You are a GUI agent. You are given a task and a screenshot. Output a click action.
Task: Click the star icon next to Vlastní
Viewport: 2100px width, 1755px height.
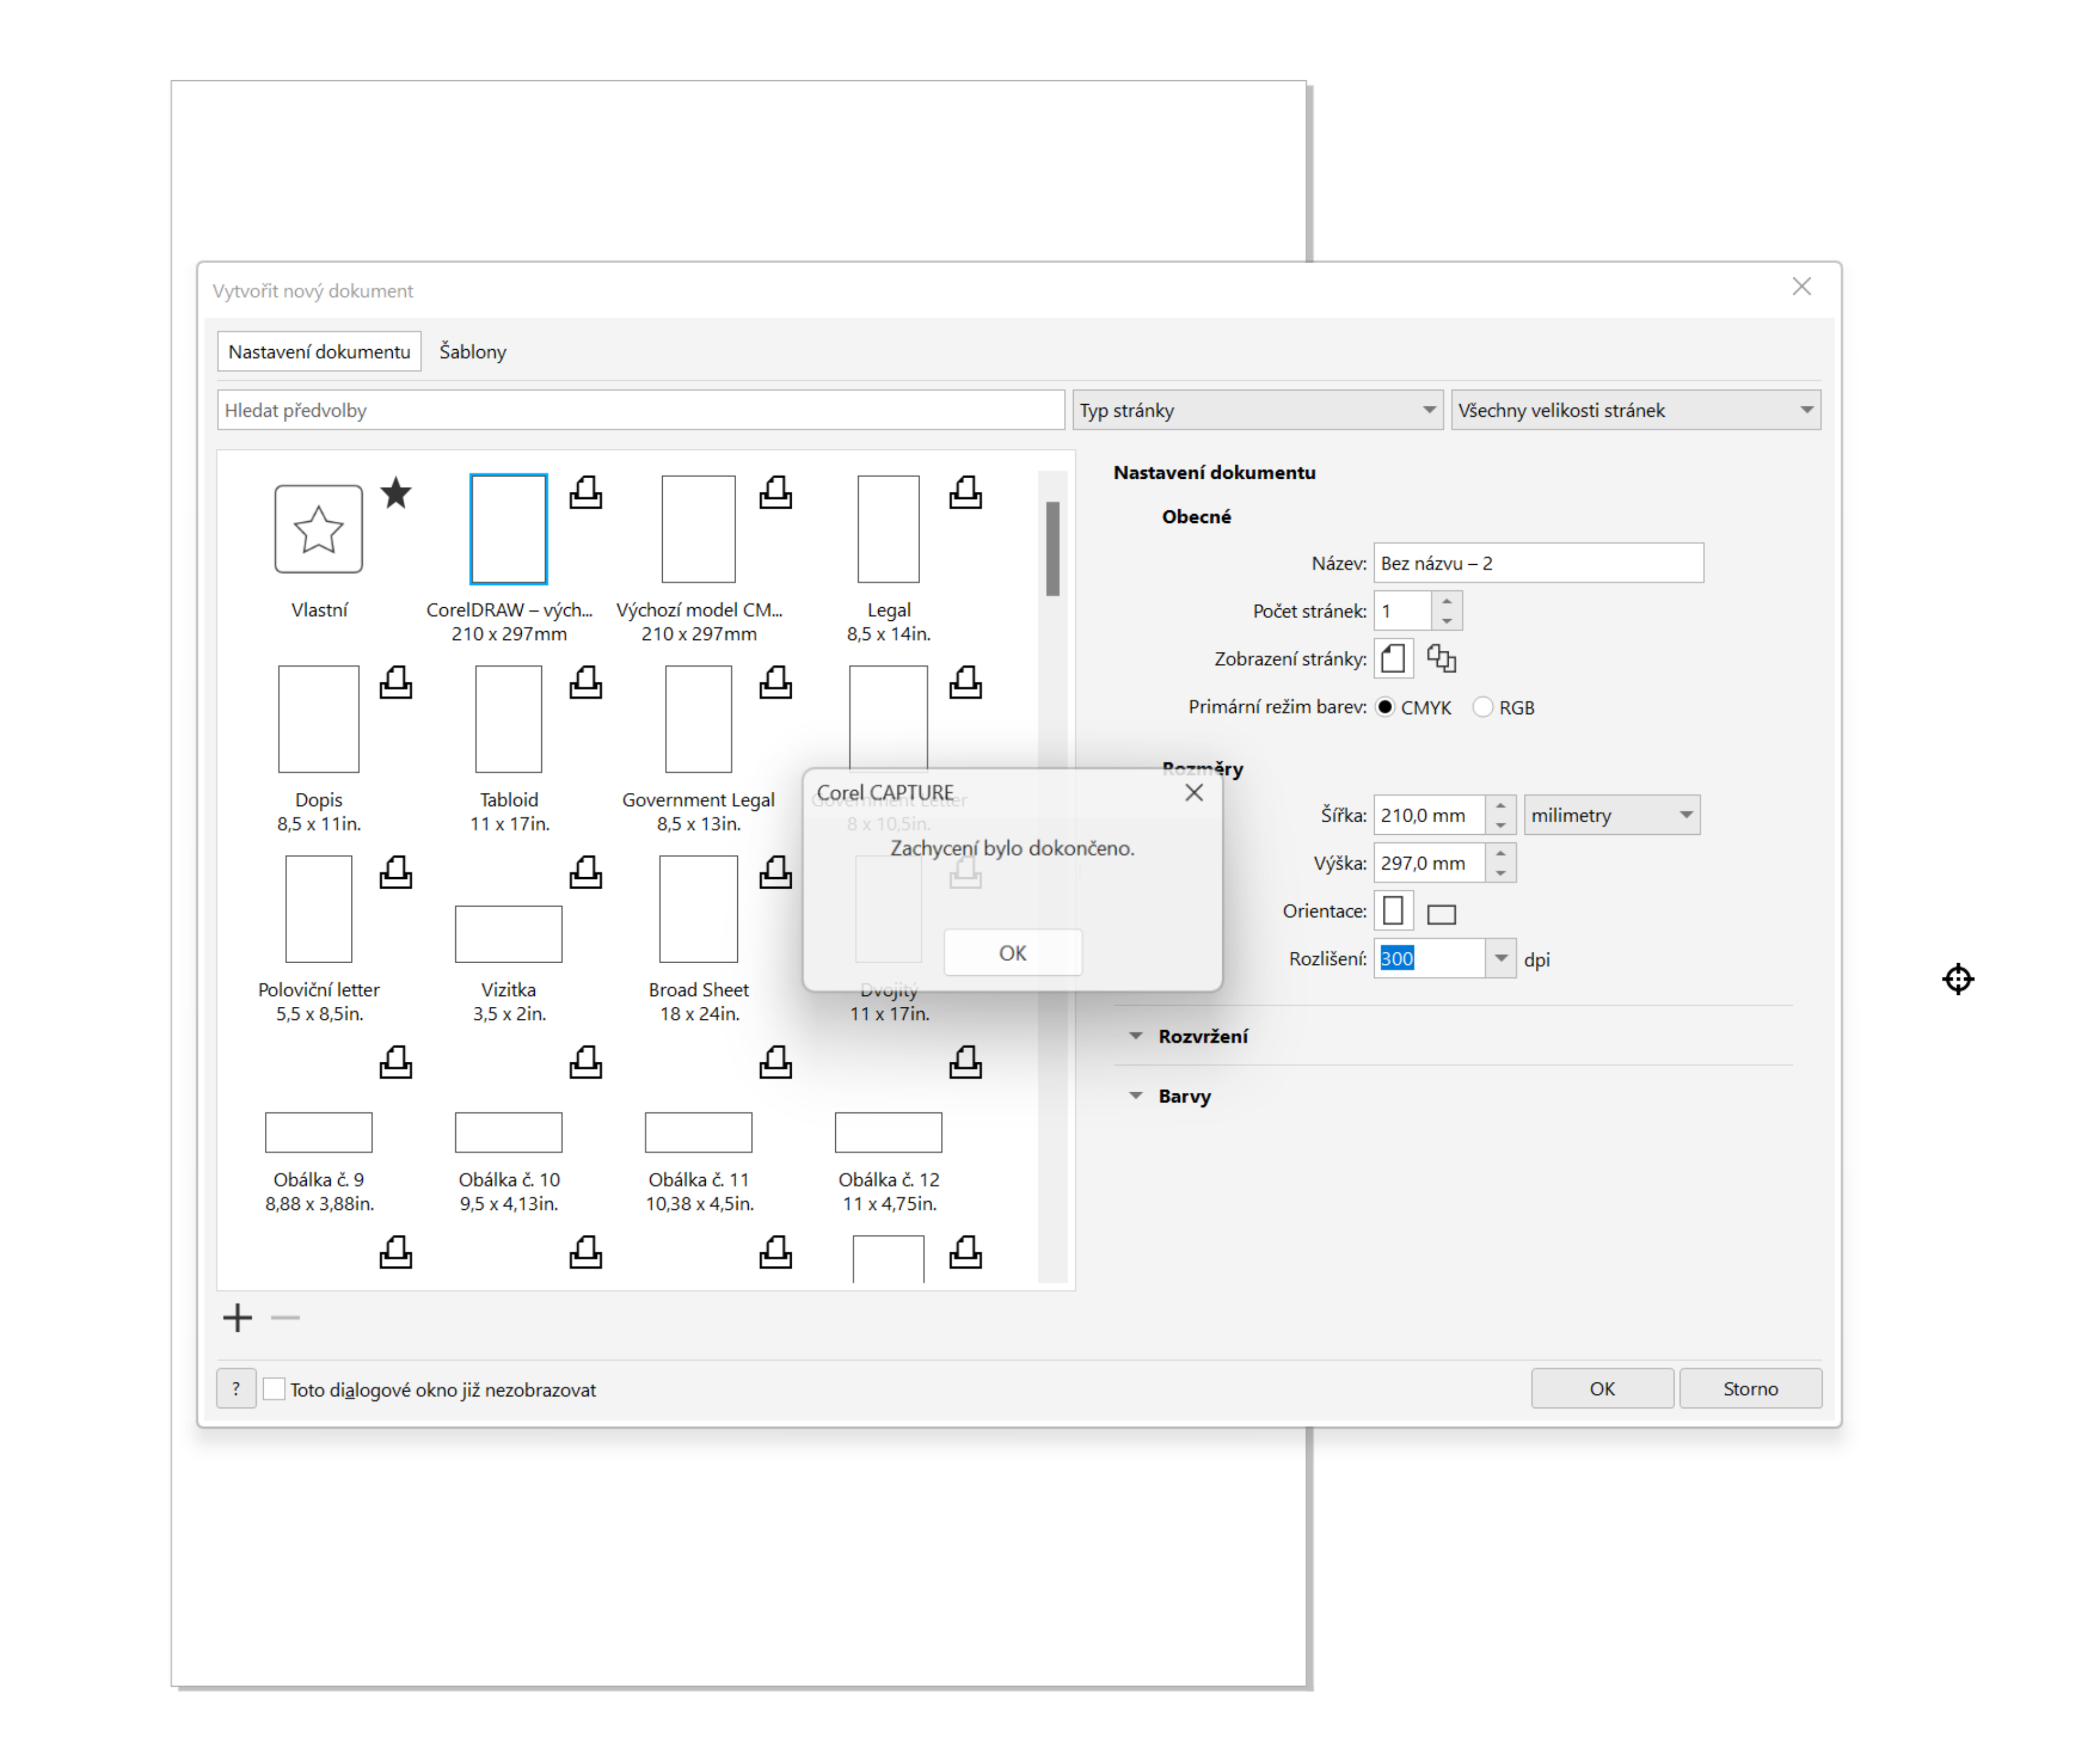[x=396, y=493]
